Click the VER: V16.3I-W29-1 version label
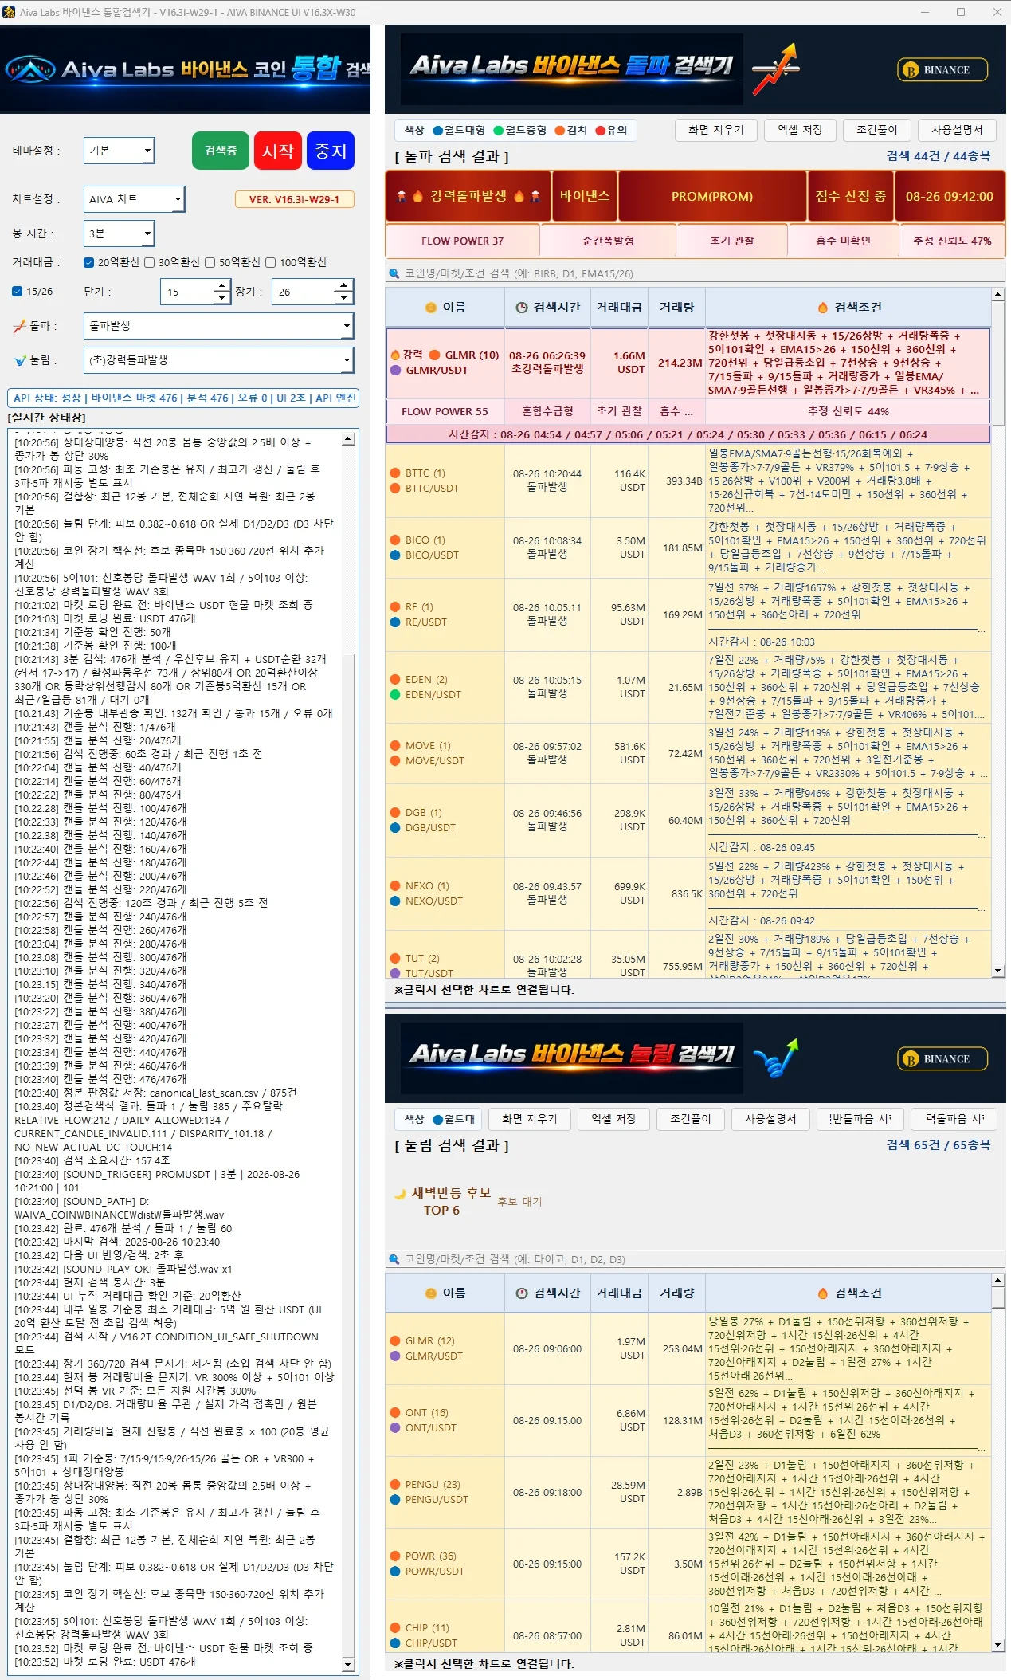Screen dimensions: 1011x1680 click(295, 199)
